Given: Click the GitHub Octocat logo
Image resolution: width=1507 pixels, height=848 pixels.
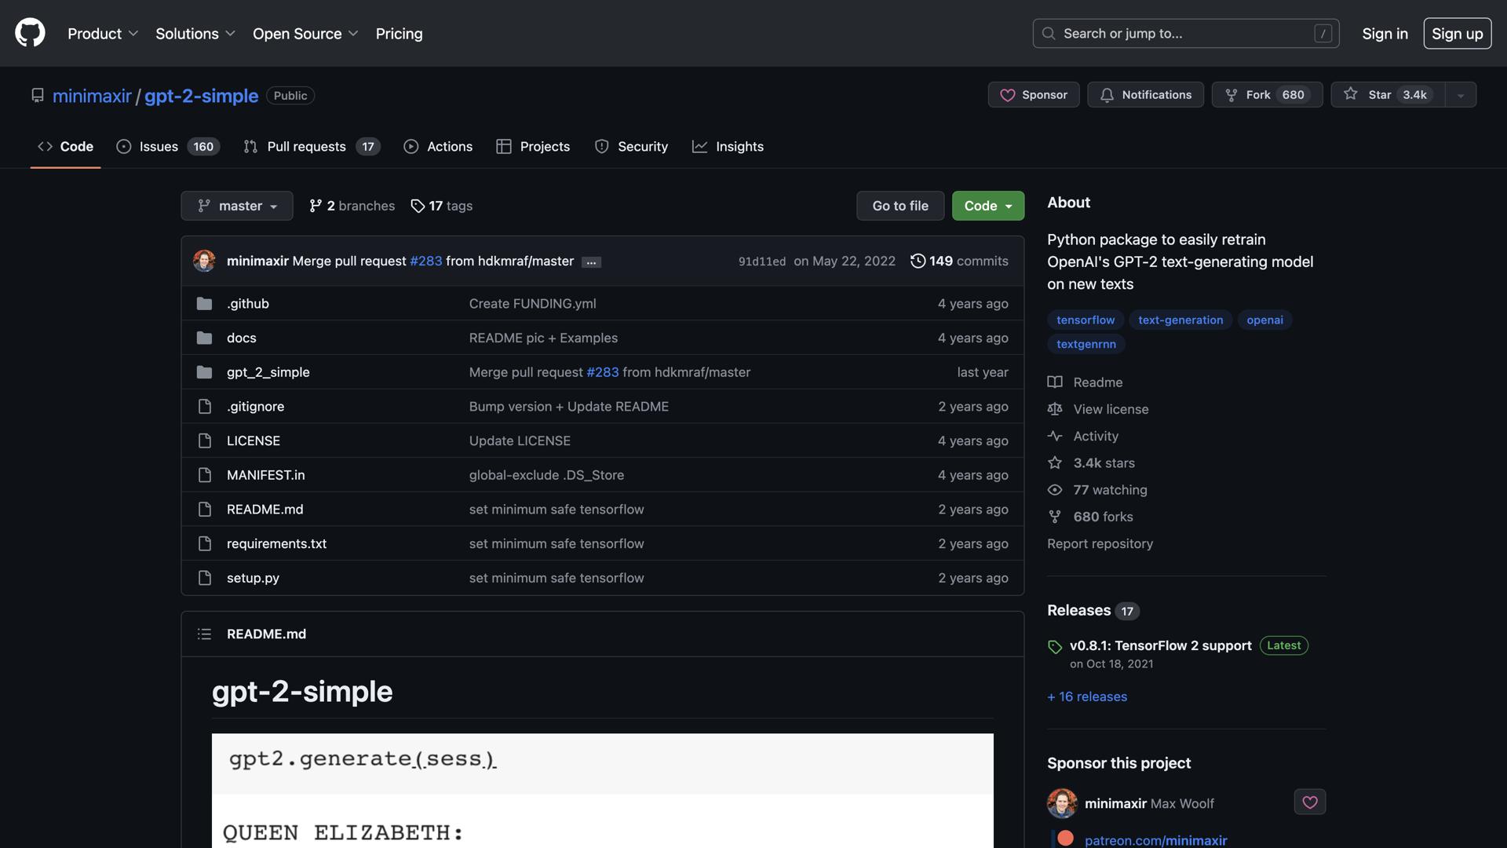Looking at the screenshot, I should [x=30, y=33].
